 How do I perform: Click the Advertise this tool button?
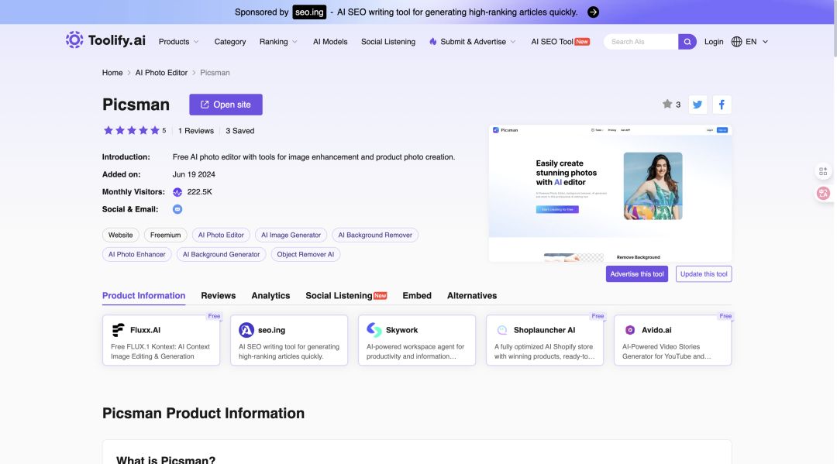(637, 274)
